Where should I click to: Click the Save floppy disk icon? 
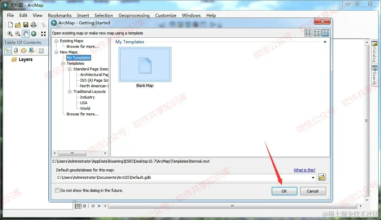pos(26,25)
